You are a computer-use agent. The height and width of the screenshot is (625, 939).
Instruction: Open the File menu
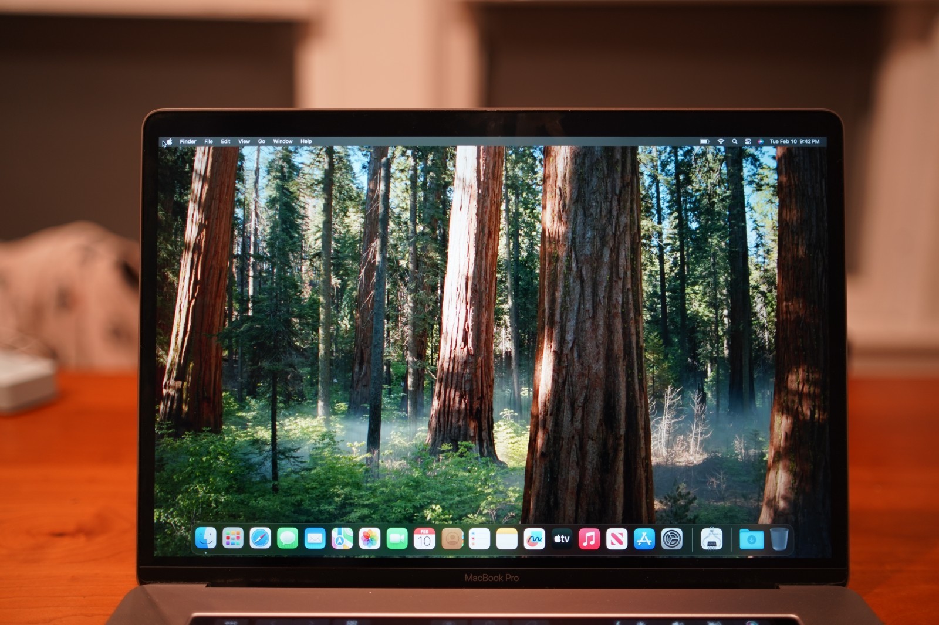point(208,141)
